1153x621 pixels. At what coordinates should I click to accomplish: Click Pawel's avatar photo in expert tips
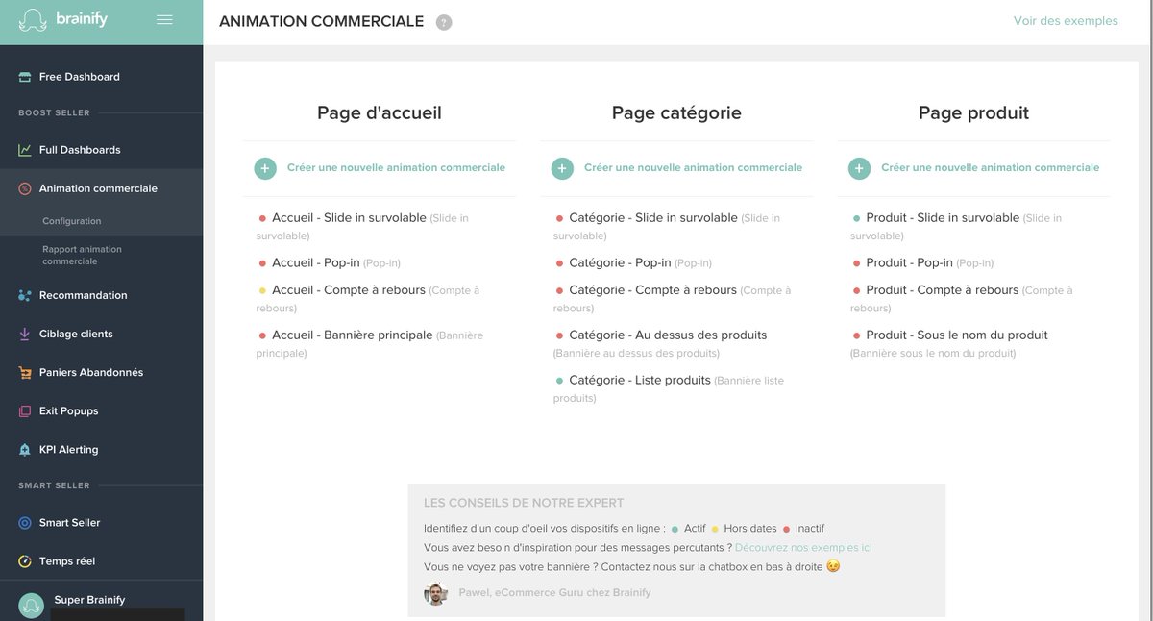[435, 593]
